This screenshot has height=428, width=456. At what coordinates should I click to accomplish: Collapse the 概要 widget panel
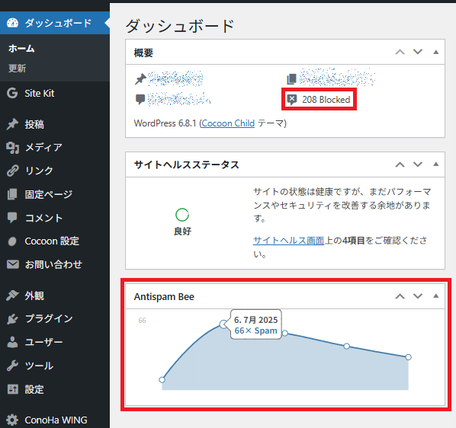click(435, 52)
